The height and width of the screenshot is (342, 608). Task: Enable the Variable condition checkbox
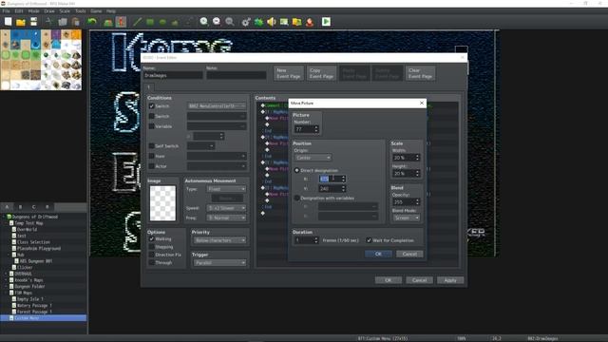coord(152,126)
